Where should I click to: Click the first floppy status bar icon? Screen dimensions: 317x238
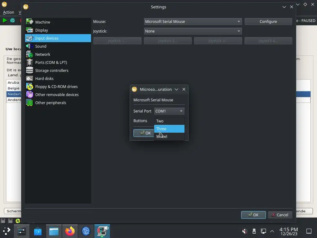point(3,221)
